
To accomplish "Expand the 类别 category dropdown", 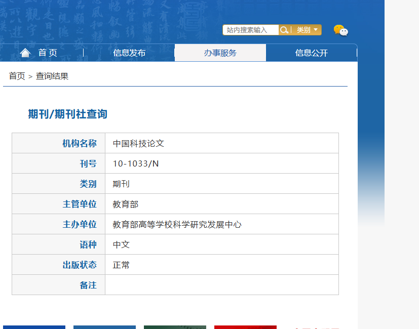I will point(307,30).
